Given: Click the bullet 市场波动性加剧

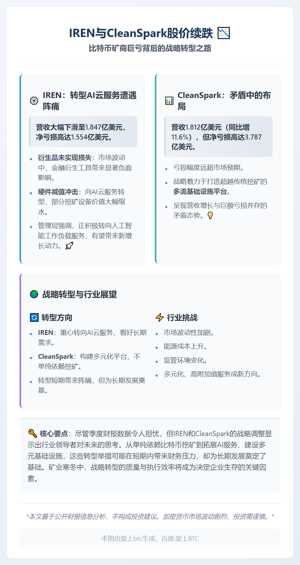Looking at the screenshot, I should pyautogui.click(x=189, y=332).
